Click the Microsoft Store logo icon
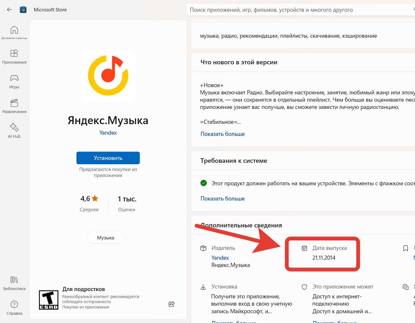This screenshot has width=415, height=323. (x=23, y=9)
